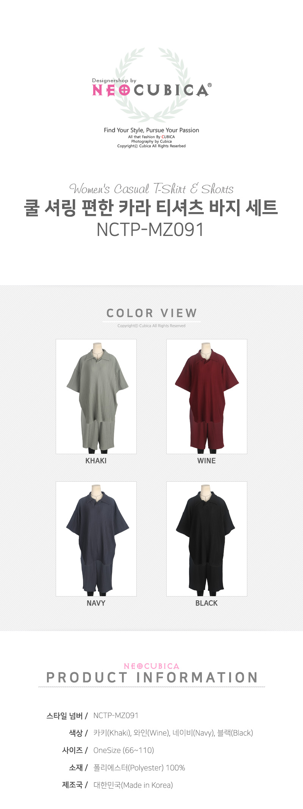Image resolution: width=303 pixels, height=809 pixels.
Task: Click the small pink NEOCUBICA logo above Product Information
Action: point(151,666)
